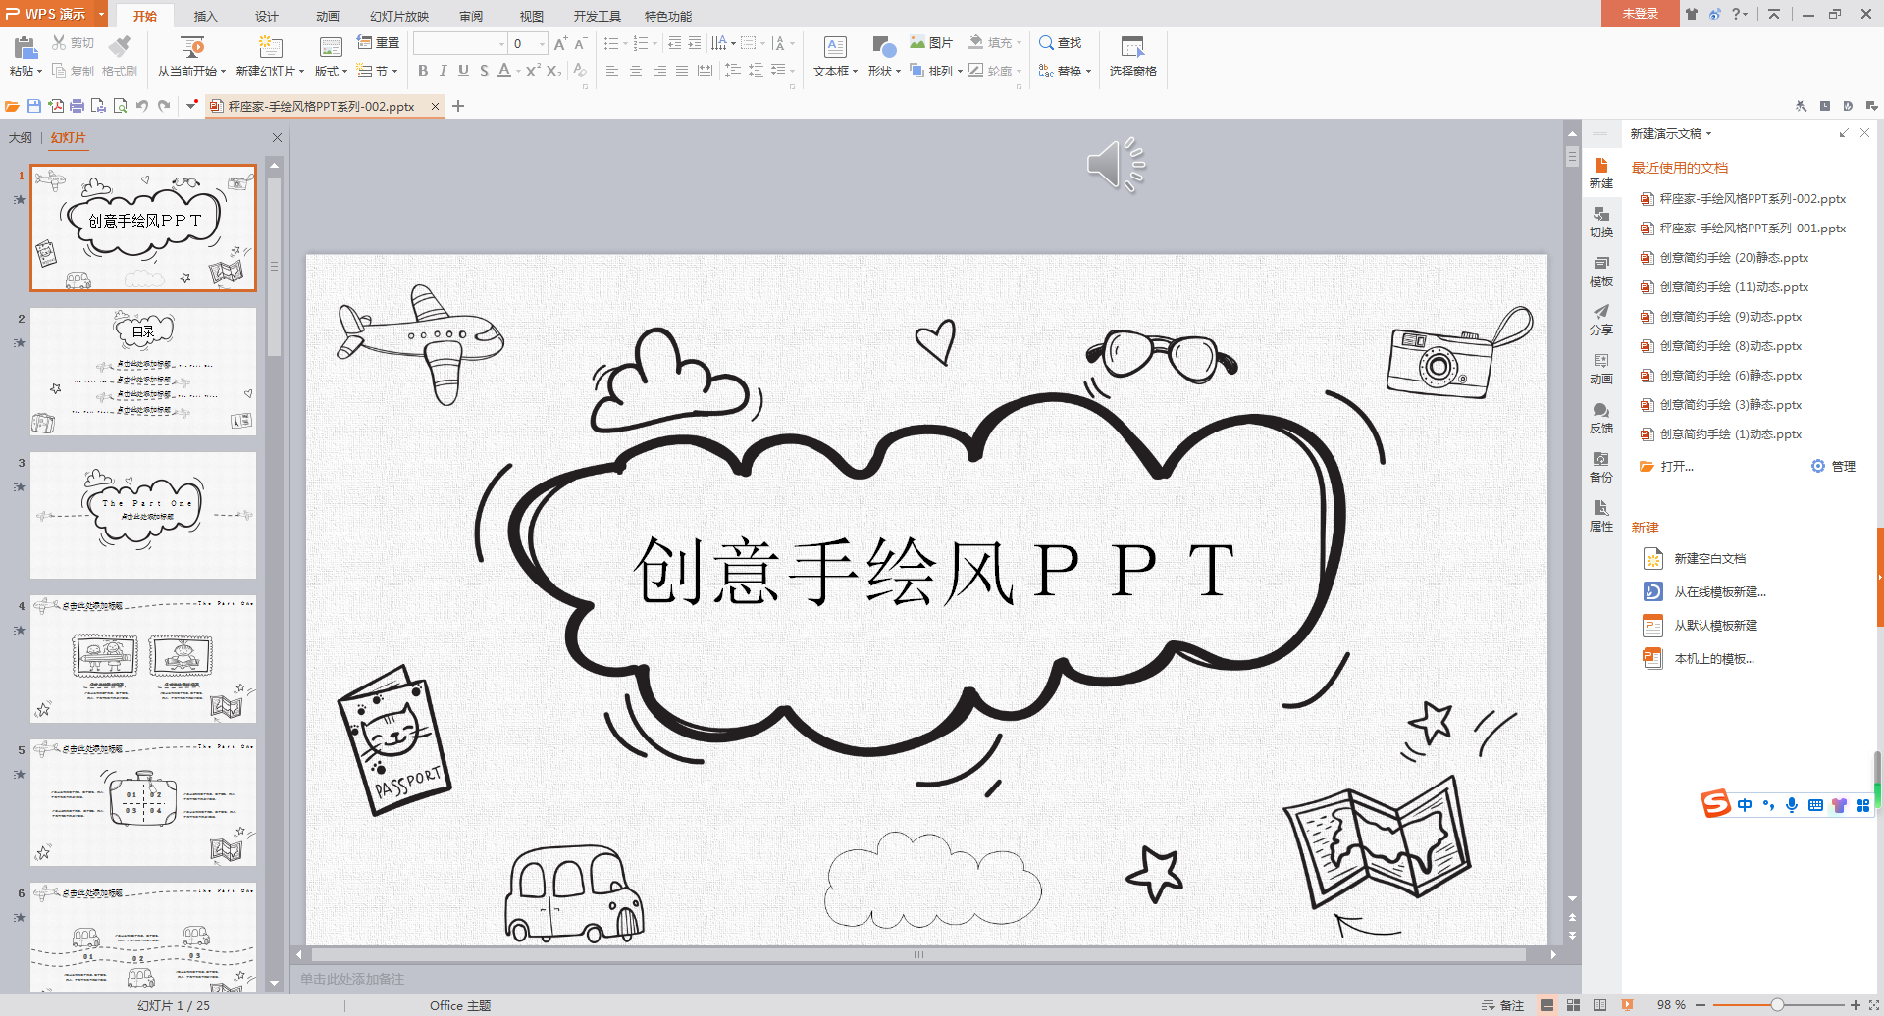Open the Selection Pane (选择窗格)
The image size is (1884, 1016).
pos(1132,57)
